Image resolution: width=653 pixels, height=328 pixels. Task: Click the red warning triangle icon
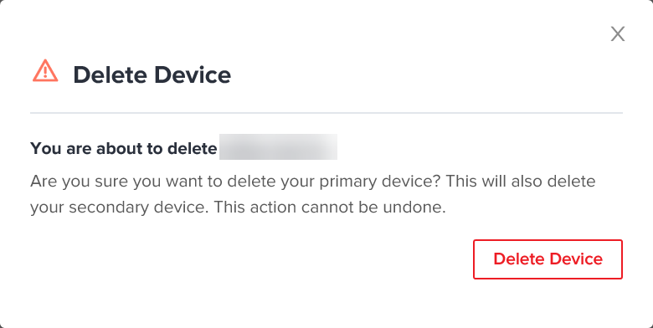click(45, 70)
